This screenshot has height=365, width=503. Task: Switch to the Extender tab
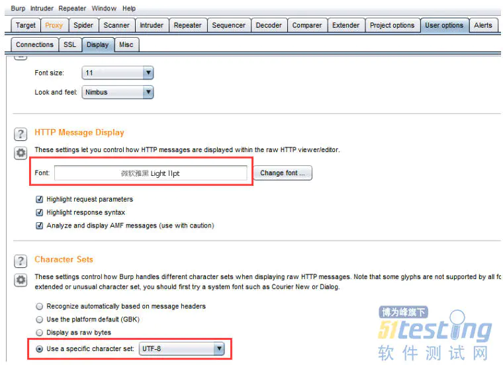345,25
